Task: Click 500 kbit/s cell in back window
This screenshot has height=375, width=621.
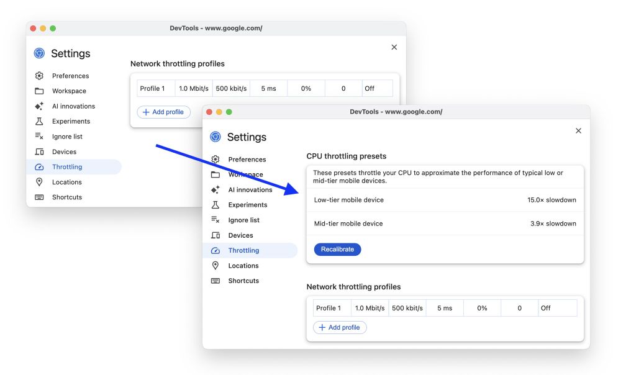Action: tap(231, 88)
